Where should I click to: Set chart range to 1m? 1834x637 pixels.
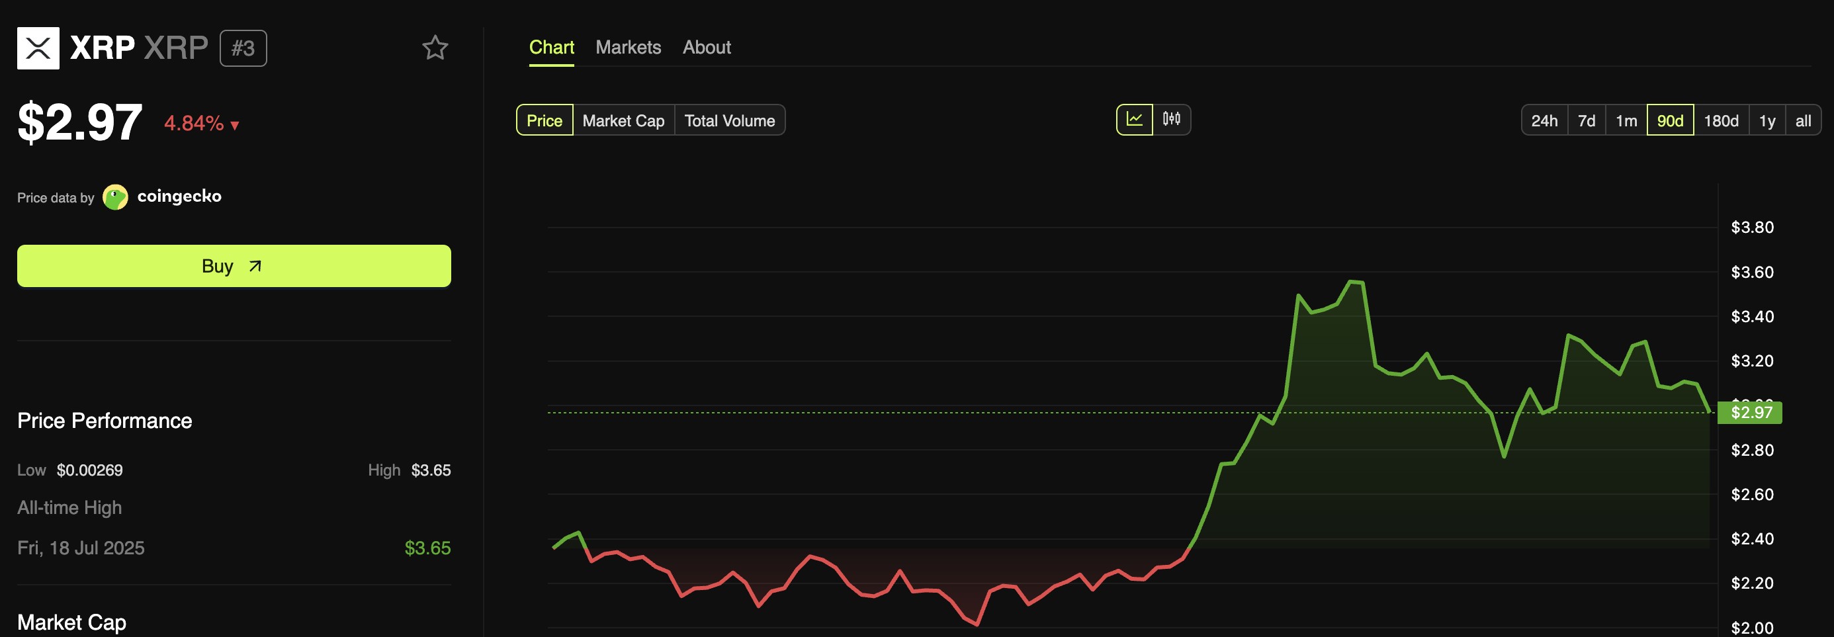[x=1626, y=120]
